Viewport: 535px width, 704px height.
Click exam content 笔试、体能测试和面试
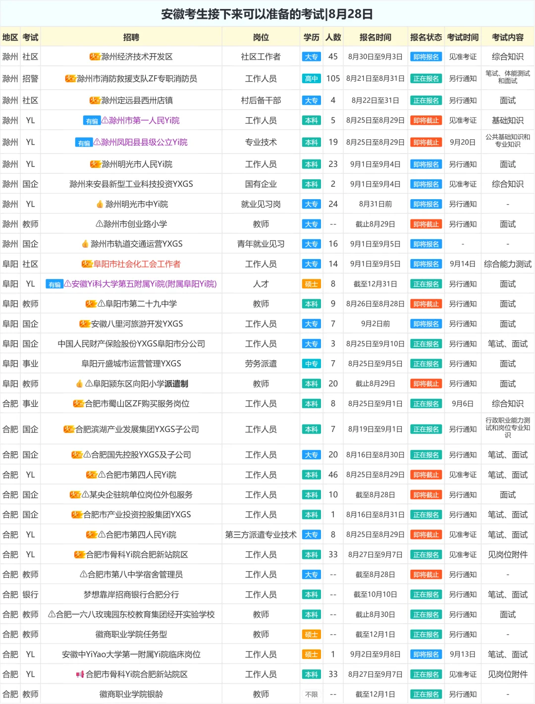point(508,77)
